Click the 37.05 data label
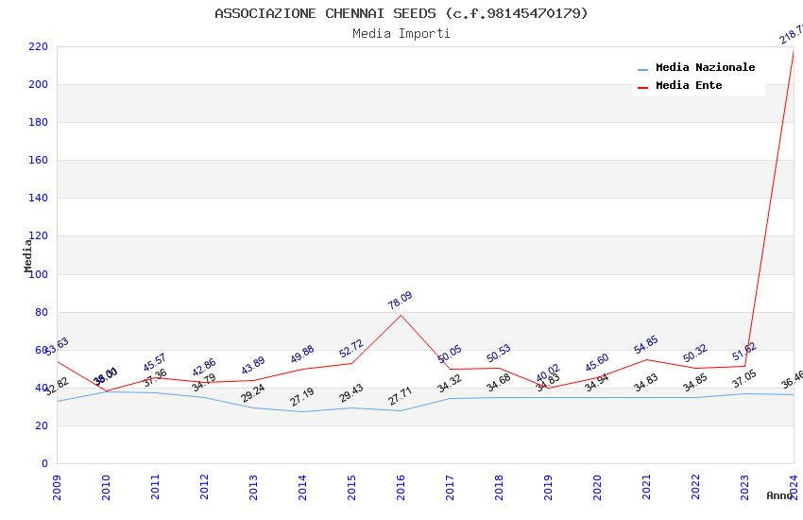This screenshot has width=803, height=520. (744, 378)
